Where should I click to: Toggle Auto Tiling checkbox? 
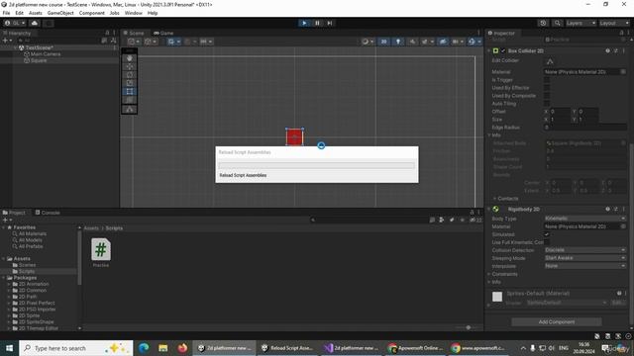[547, 103]
